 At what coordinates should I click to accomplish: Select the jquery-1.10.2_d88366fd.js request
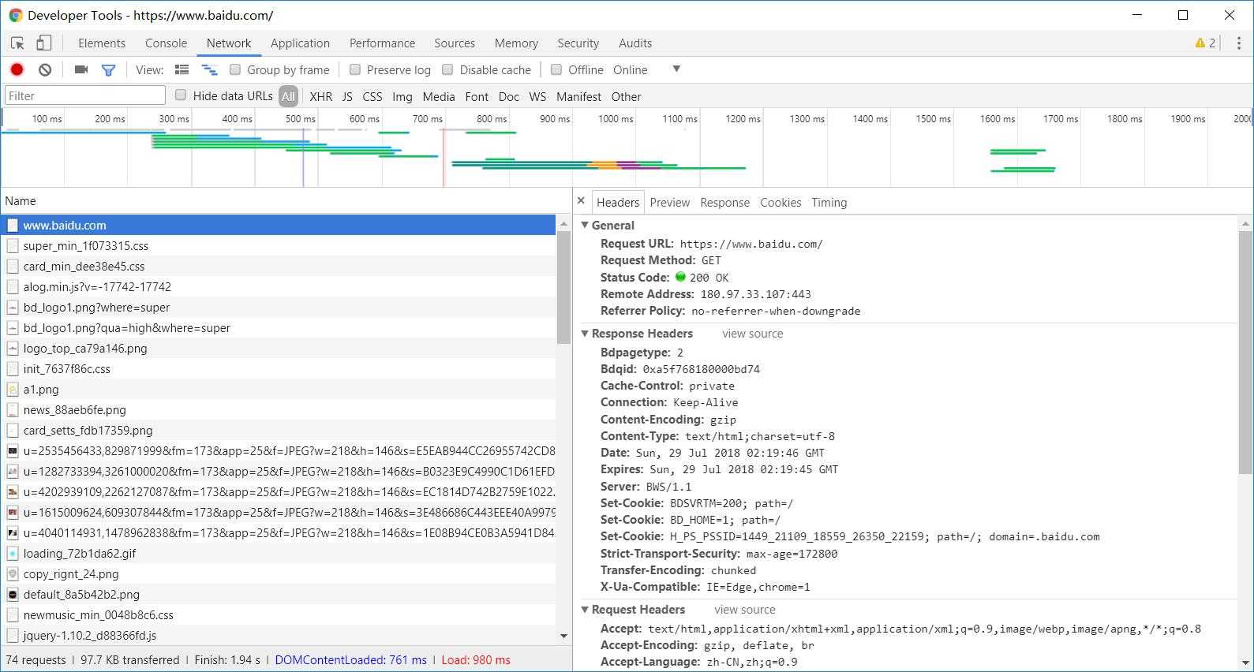(279, 635)
